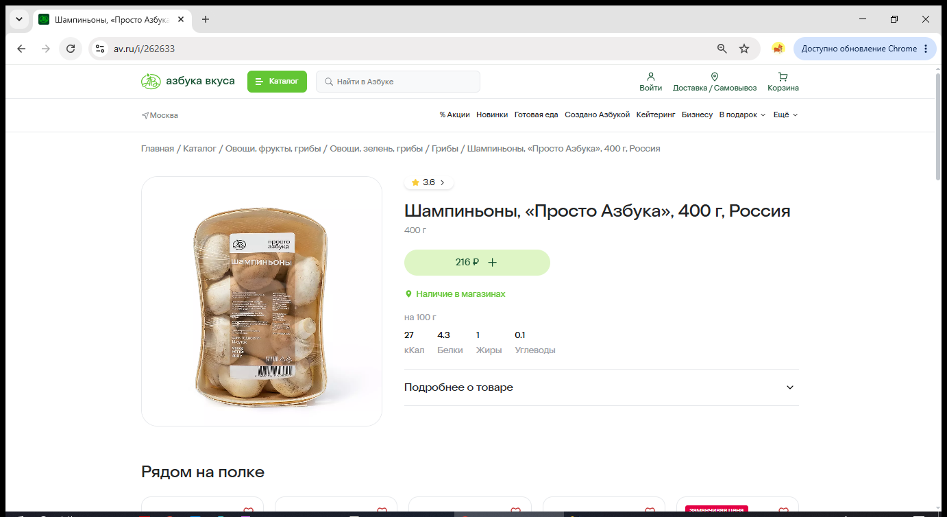Open the Создано Азбукой section
The width and height of the screenshot is (947, 517).
pyautogui.click(x=597, y=115)
